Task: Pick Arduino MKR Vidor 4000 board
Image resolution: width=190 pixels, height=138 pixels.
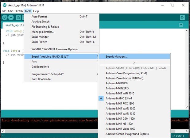Action: 134,129
